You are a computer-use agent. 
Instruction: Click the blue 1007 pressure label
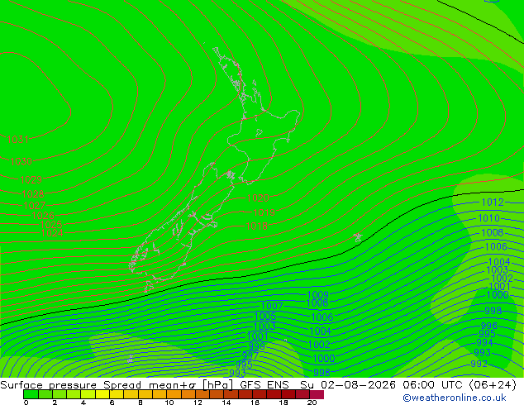(x=272, y=306)
